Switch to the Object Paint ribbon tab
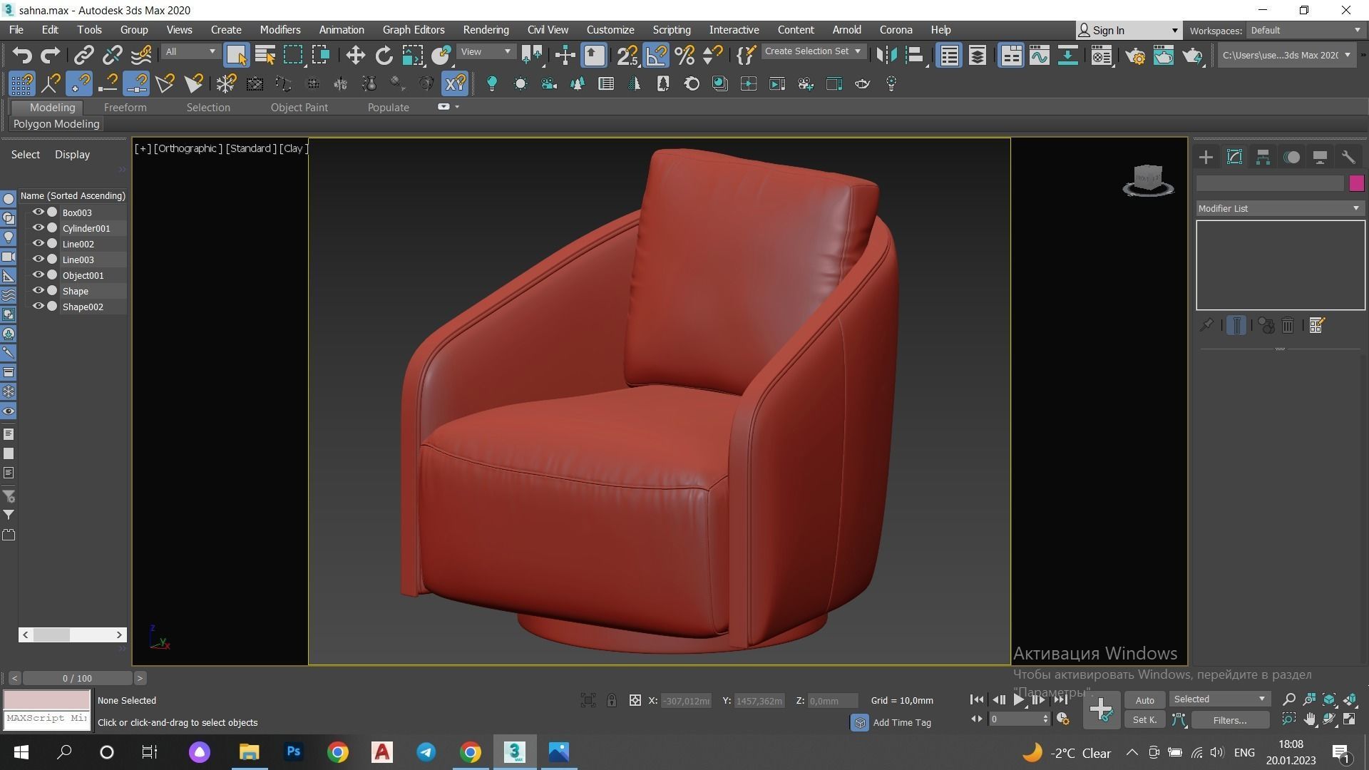Viewport: 1369px width, 770px height. (x=299, y=108)
